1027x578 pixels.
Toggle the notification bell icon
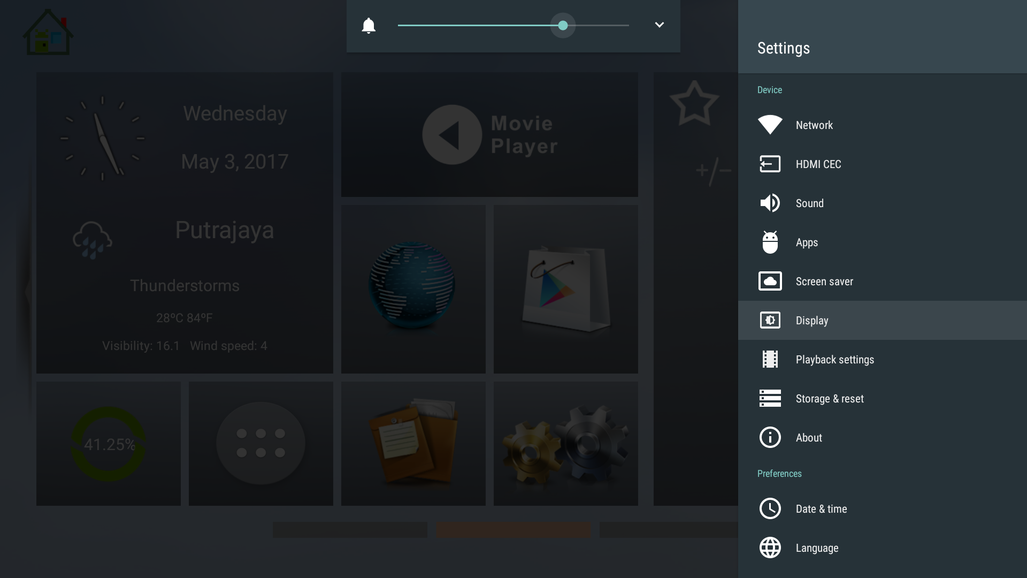[x=369, y=25]
